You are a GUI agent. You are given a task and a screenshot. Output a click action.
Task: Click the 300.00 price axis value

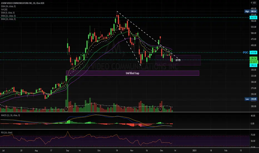253,82
